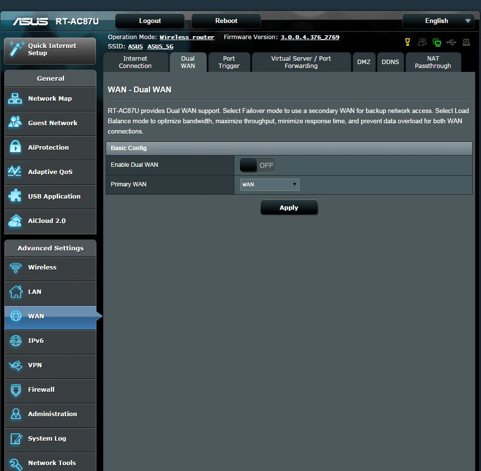Switch to the Port Trigger tab

click(x=229, y=62)
